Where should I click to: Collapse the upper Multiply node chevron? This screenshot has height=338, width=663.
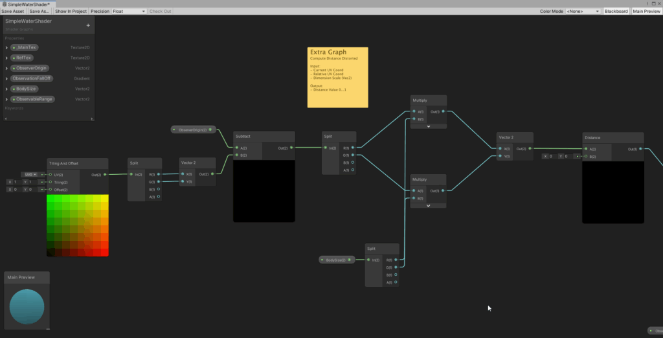point(428,126)
